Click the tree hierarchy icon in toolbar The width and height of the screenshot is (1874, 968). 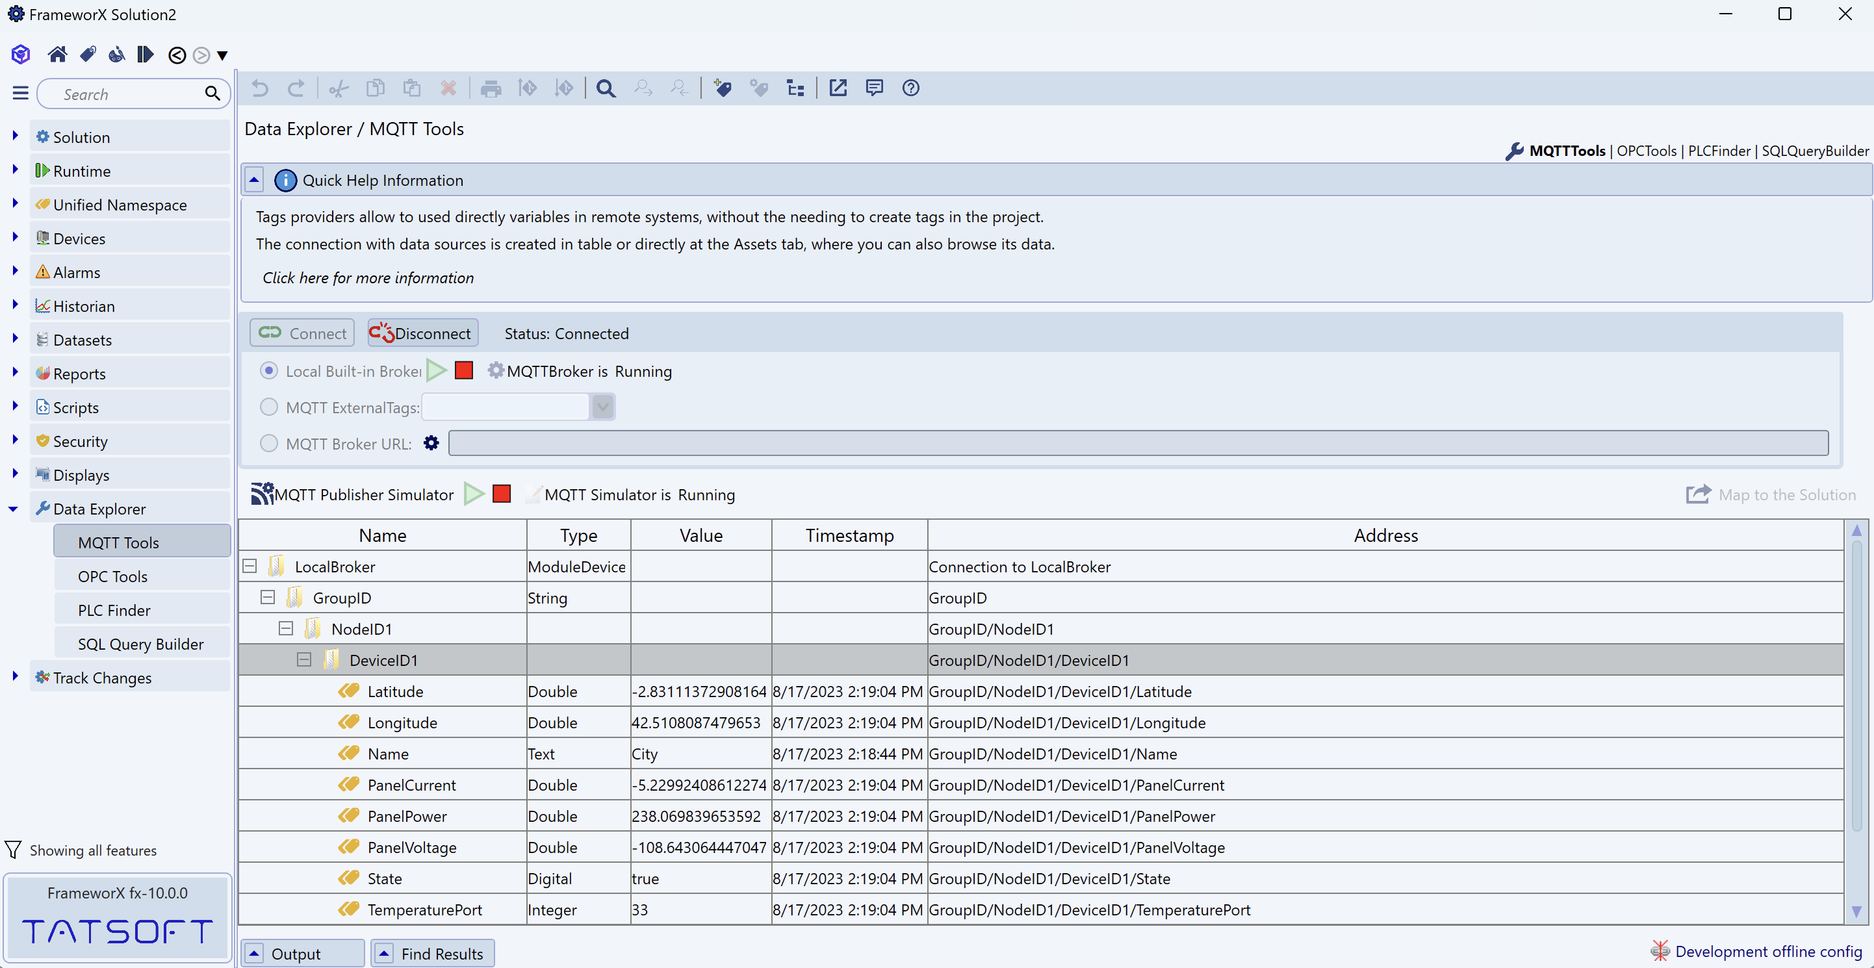[796, 89]
